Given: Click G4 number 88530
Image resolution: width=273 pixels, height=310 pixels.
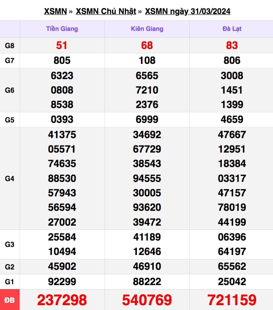Looking at the screenshot, I should click(x=62, y=178).
